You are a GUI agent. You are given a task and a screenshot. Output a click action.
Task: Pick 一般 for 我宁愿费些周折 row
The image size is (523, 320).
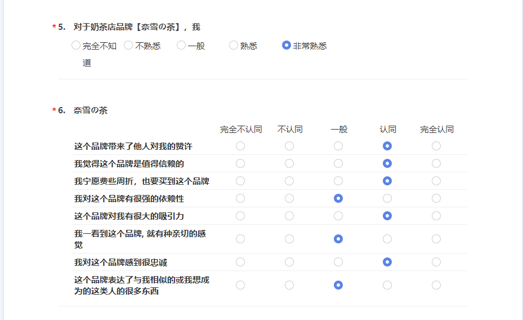point(338,181)
